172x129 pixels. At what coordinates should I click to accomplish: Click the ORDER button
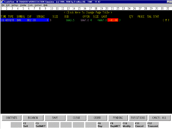click(x=97, y=118)
